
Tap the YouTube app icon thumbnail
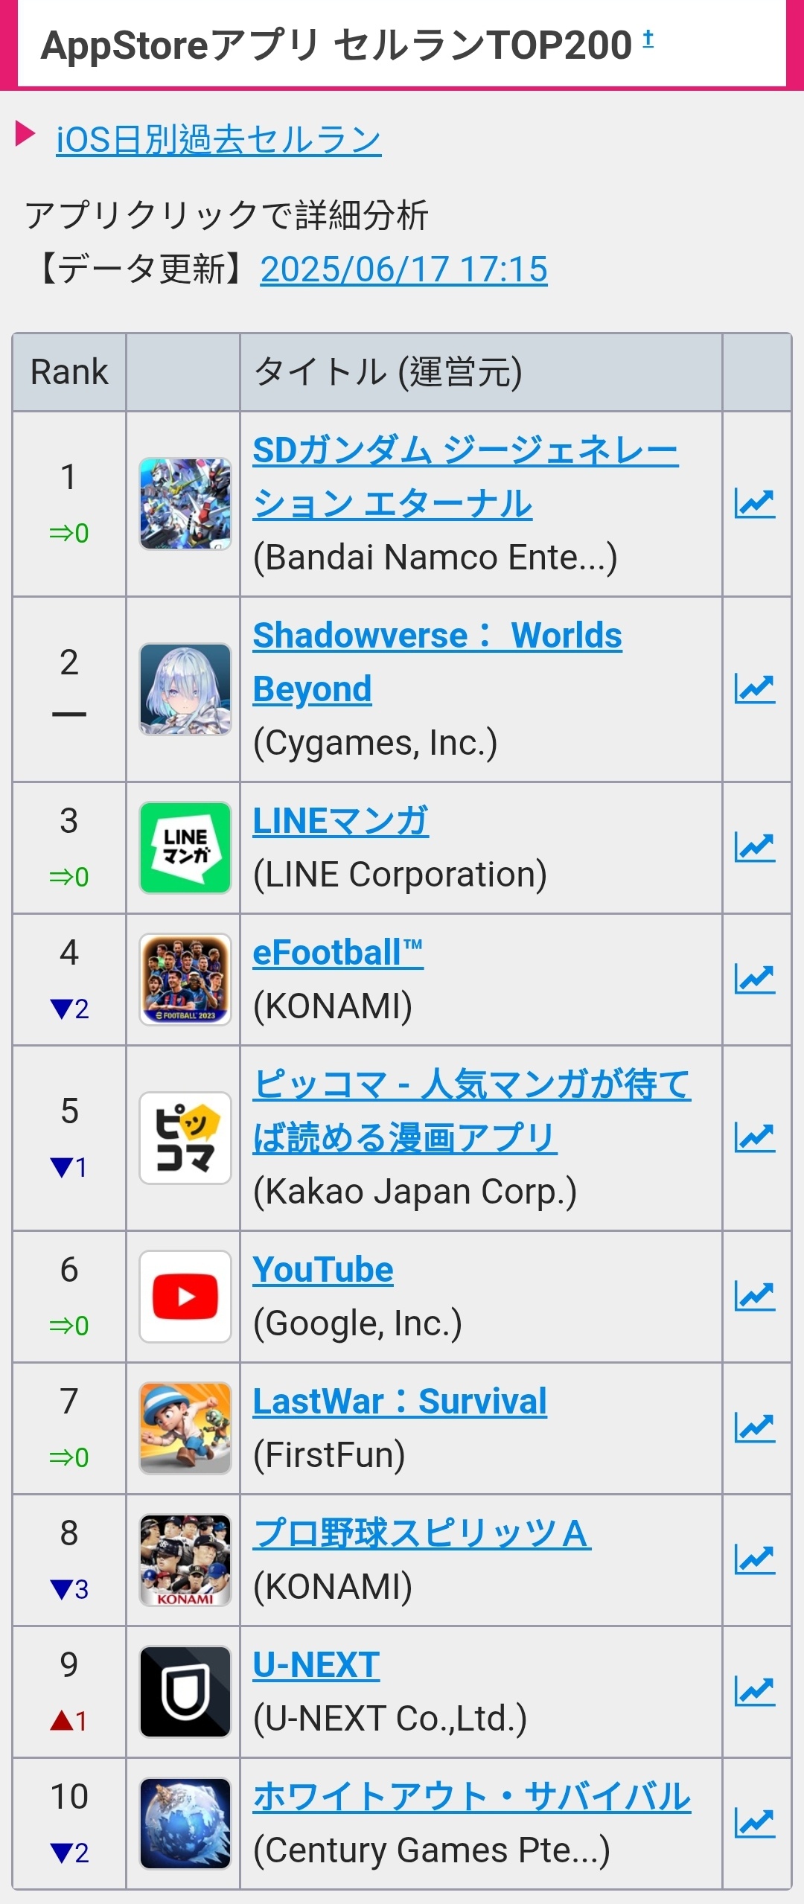coord(185,1297)
